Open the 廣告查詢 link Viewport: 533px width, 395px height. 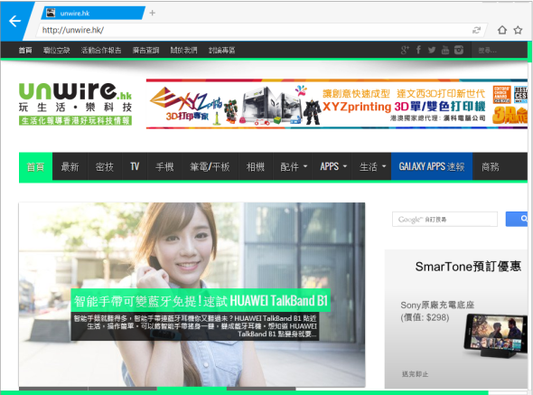click(x=145, y=51)
